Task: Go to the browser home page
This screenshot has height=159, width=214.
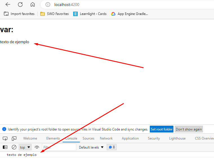Action: 33,5
